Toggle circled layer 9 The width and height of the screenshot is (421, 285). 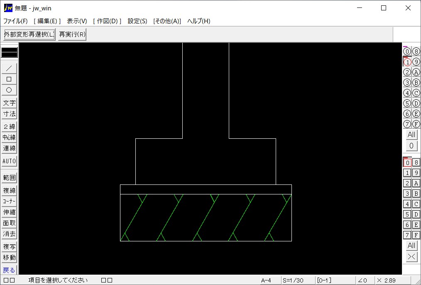tap(416, 62)
